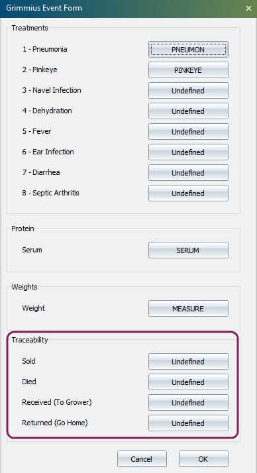
Task: Click the Treatments group label
Action: point(30,28)
